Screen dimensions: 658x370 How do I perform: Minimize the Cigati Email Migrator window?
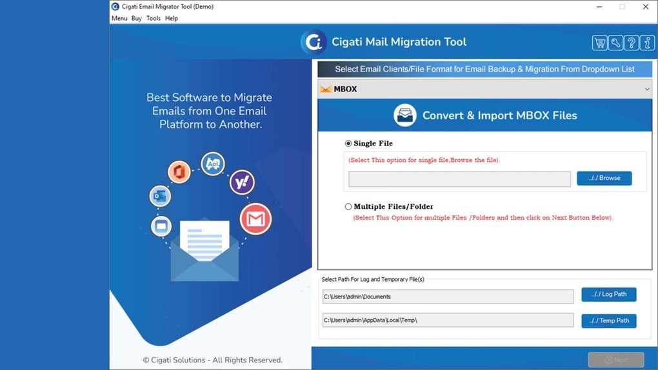(599, 6)
